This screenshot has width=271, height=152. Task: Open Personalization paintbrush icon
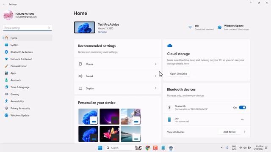pyautogui.click(x=6, y=66)
